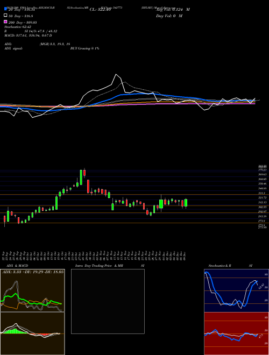The height and width of the screenshot is (355, 269).
Task: Click the 'Avg Vol: 0.124 M' label
Action: [x=173, y=10]
